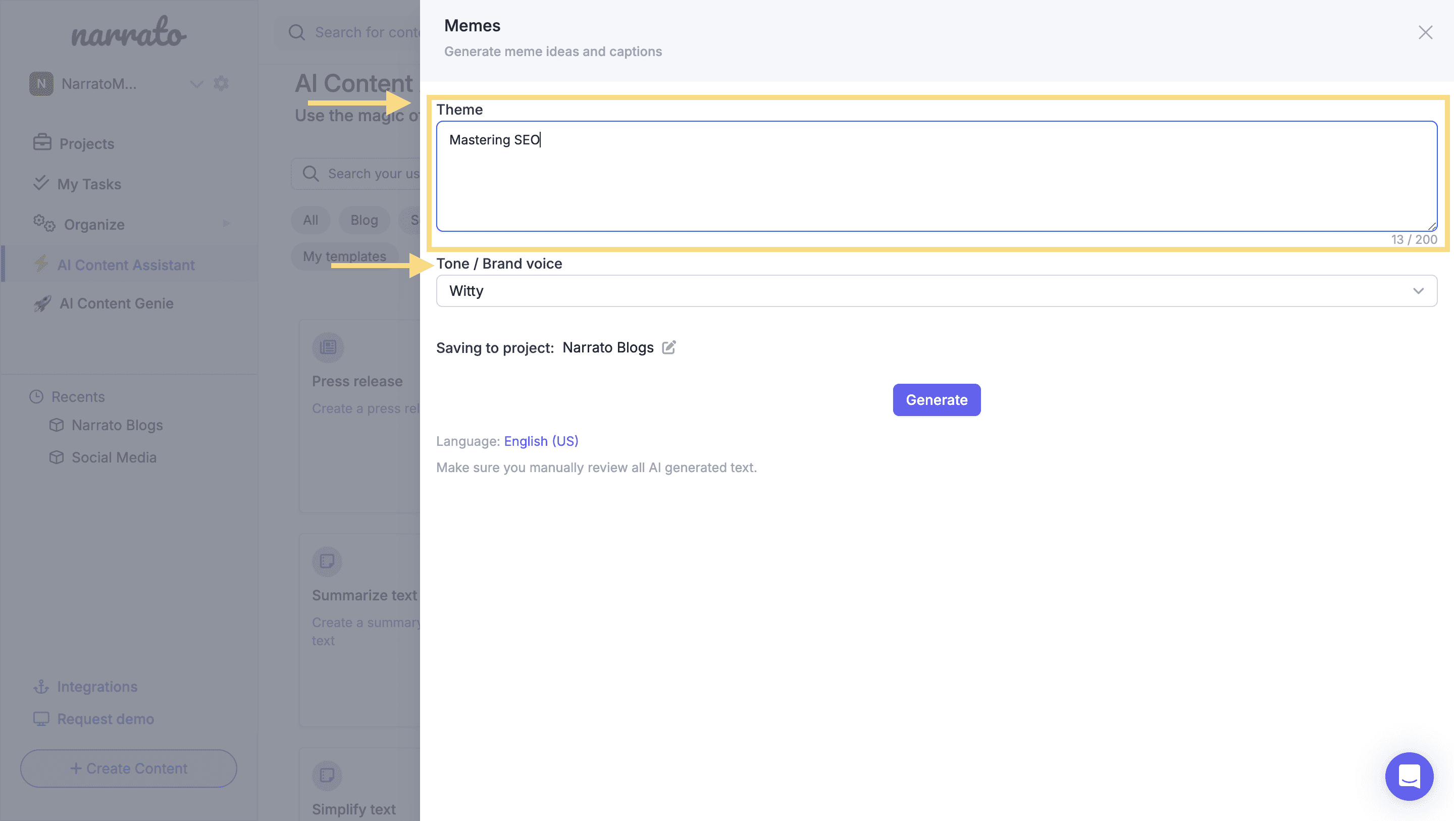Click the AI Content Genie rocket icon
This screenshot has width=1454, height=821.
pos(42,304)
